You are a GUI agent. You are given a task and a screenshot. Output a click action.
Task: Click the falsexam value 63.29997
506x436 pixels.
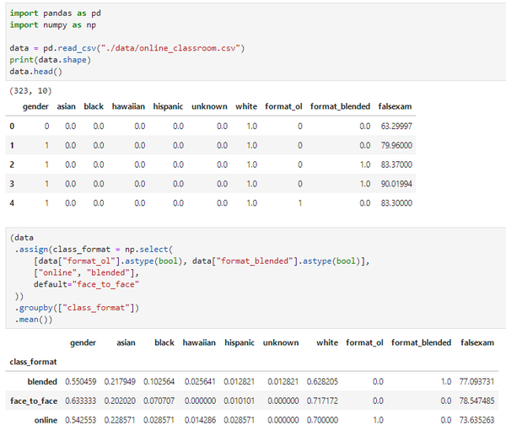tap(396, 126)
